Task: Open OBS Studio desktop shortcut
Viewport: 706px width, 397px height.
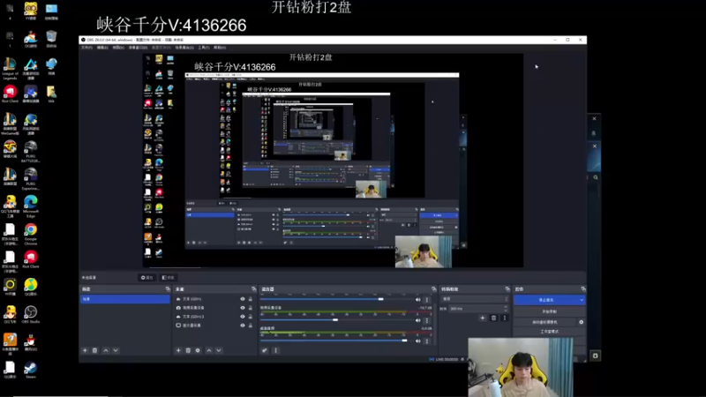Action: [31, 315]
